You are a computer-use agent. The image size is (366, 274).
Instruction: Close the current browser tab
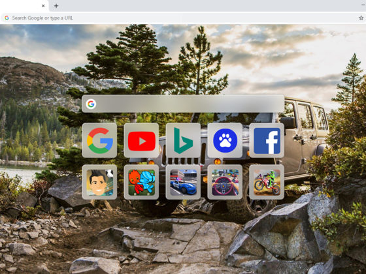tap(43, 6)
